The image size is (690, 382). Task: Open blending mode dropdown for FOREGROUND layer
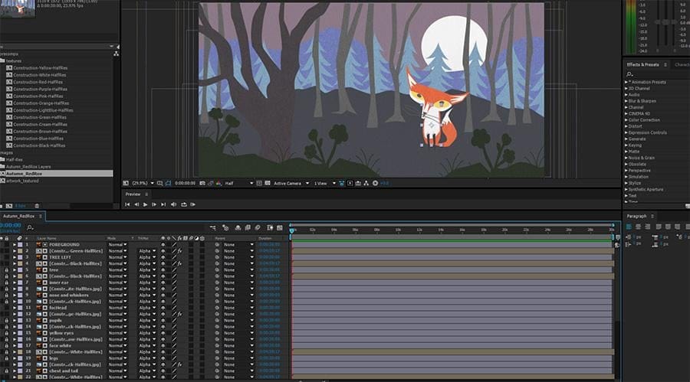pyautogui.click(x=117, y=245)
